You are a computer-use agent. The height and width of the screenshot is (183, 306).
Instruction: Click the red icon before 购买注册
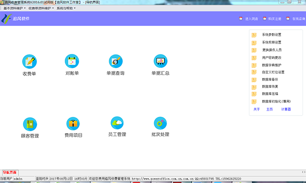pyautogui.click(x=265, y=18)
